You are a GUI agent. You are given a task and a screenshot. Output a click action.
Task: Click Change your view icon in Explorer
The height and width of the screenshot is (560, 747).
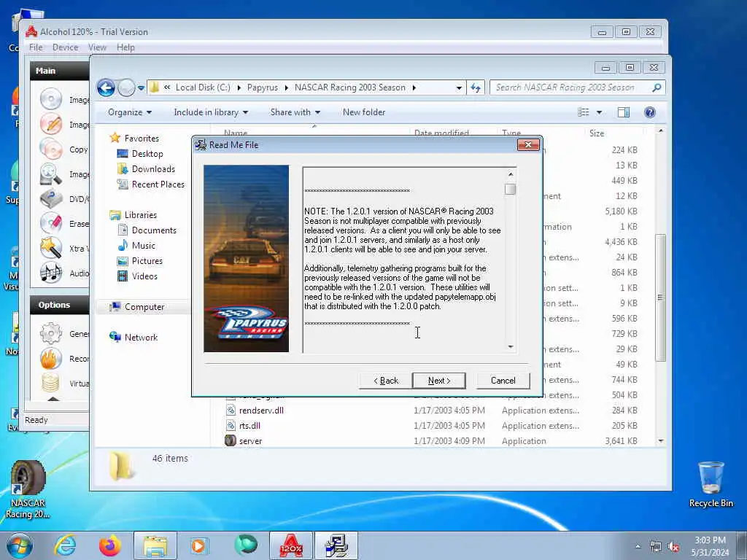tap(584, 112)
